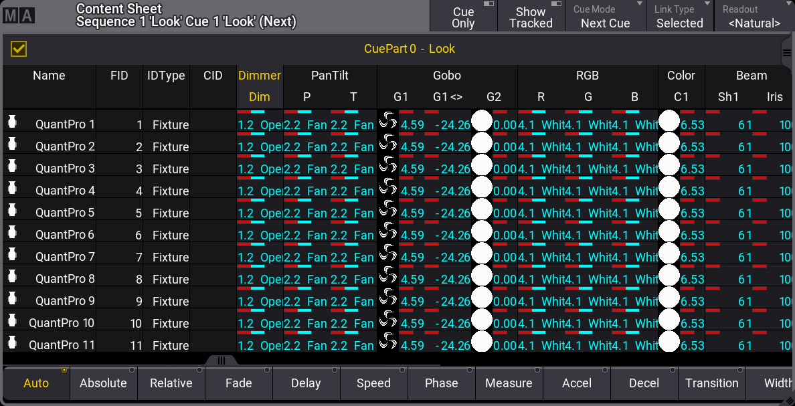Click the G1 gobo icon for QuantPro 3
This screenshot has height=406, width=795.
pos(388,165)
